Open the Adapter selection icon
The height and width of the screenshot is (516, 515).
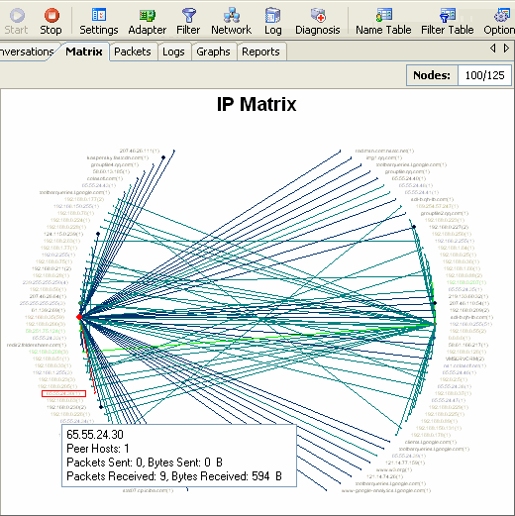point(148,15)
